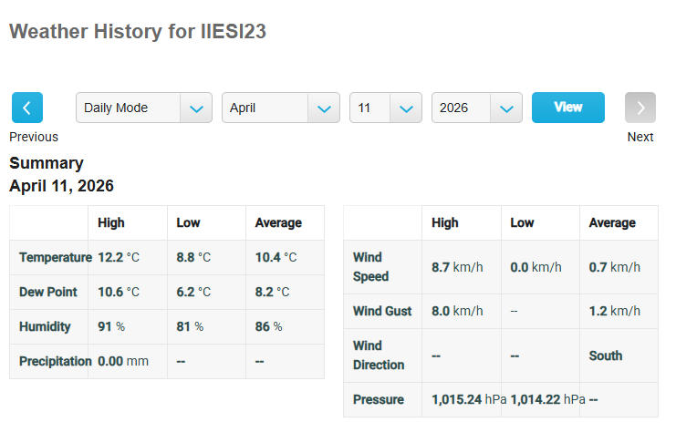Screen dimensions: 676x443
Task: Click the April 11, 2026 date heading
Action: (x=61, y=186)
